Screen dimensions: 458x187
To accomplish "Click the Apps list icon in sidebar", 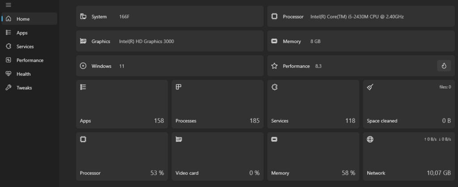I will (x=8, y=32).
